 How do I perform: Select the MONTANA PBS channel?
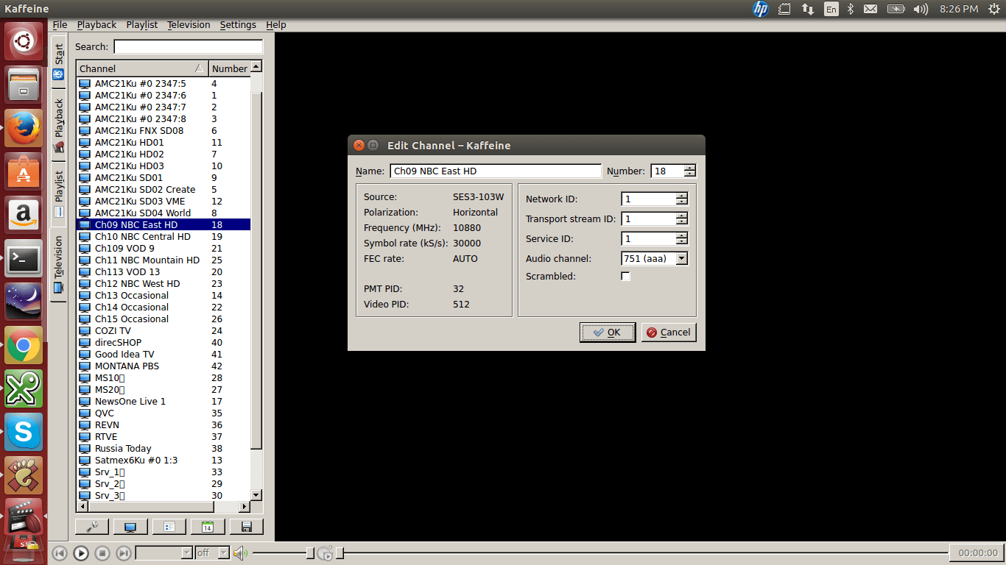163,366
